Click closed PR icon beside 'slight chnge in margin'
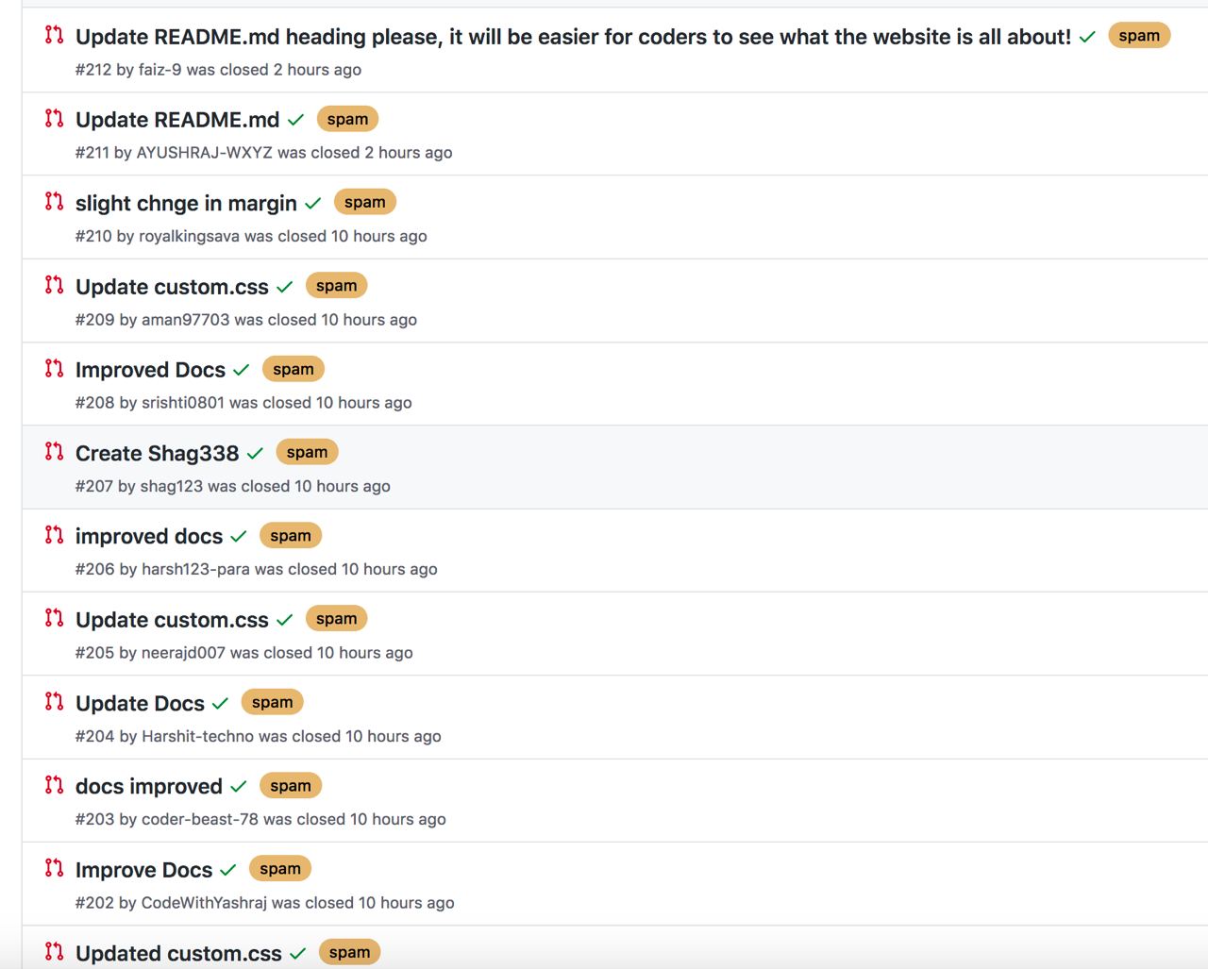Image resolution: width=1208 pixels, height=969 pixels. pyautogui.click(x=55, y=202)
